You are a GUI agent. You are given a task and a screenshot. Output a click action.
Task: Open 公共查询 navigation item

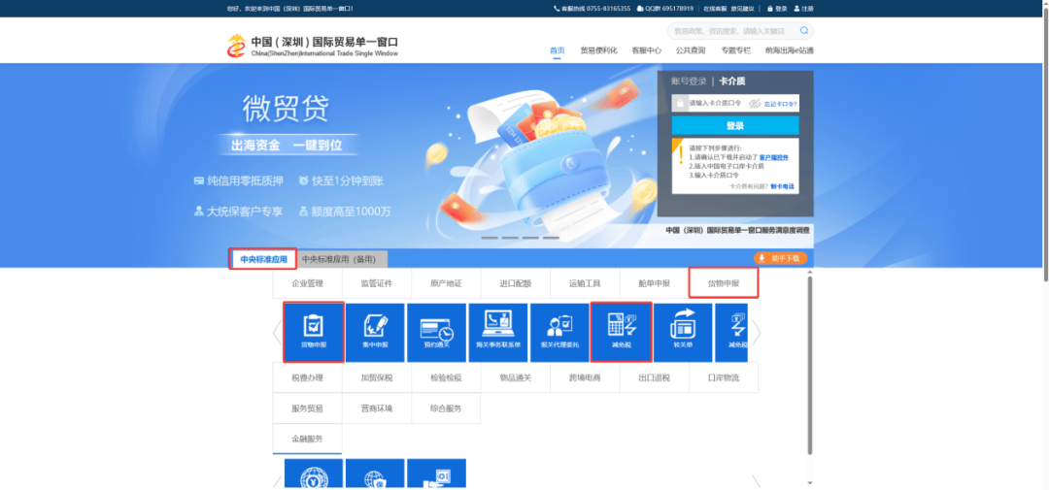pyautogui.click(x=691, y=50)
